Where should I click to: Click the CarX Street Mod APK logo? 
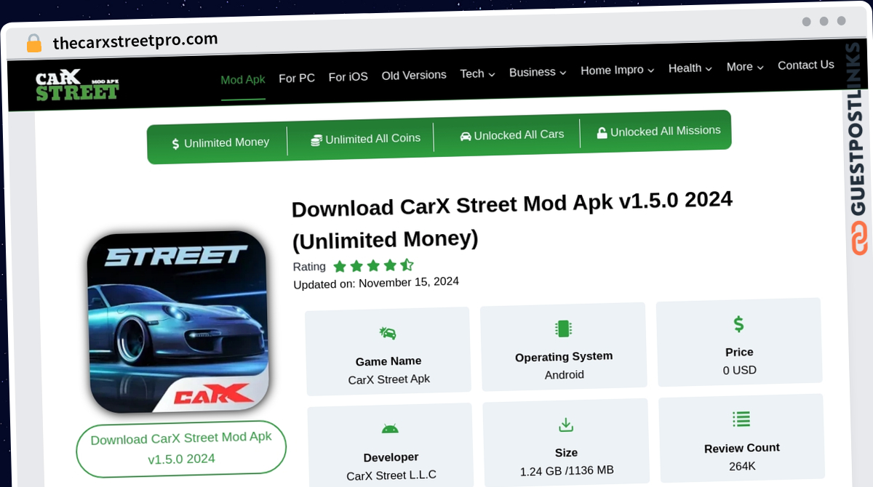[77, 86]
